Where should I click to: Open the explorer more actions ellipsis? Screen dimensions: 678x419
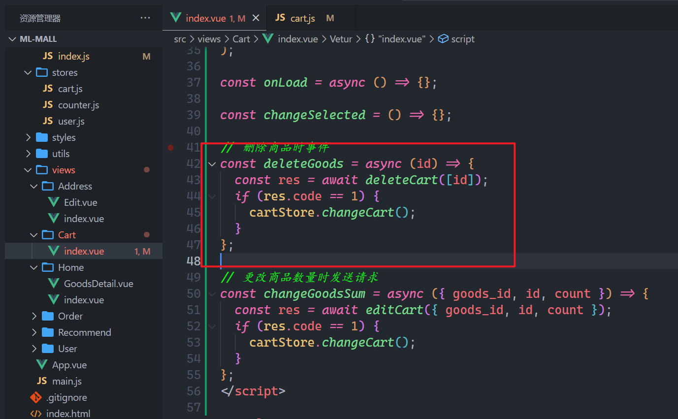[x=145, y=18]
